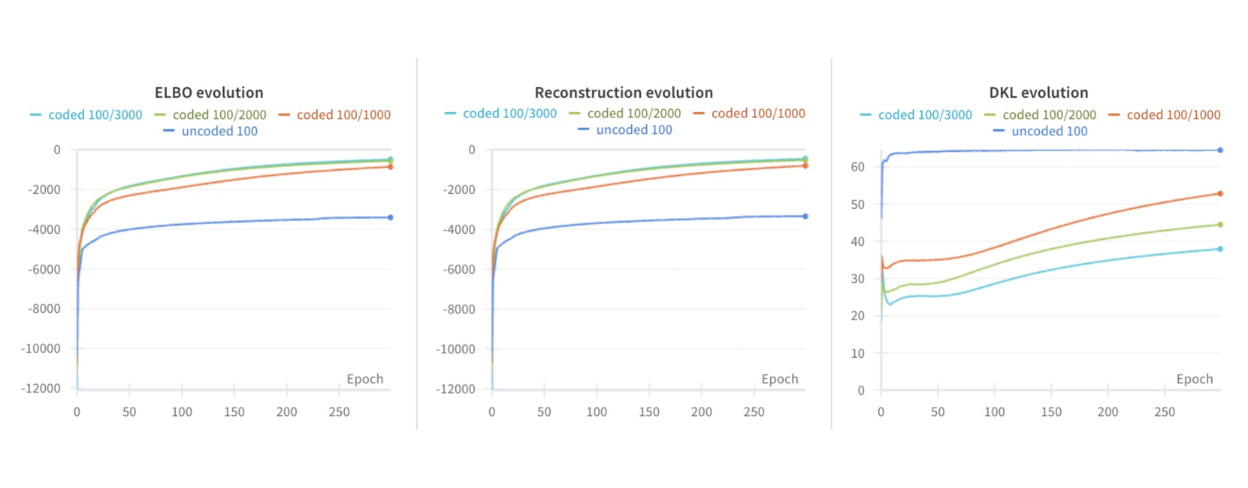Image resolution: width=1248 pixels, height=488 pixels.
Task: Click the cyan legend dash in ELBO chart
Action: click(x=36, y=115)
